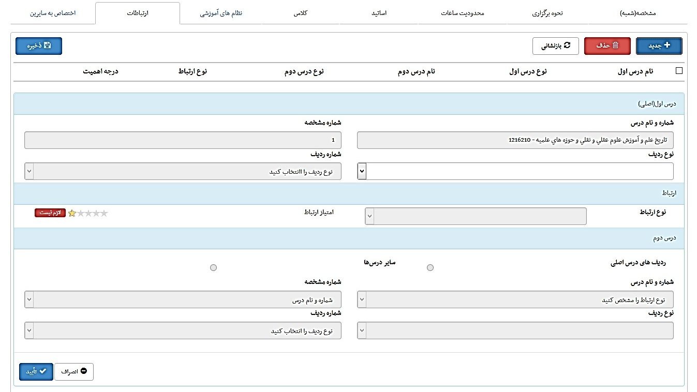This screenshot has height=392, width=697.
Task: Toggle the select-all checkbox in table header
Action: click(x=679, y=71)
